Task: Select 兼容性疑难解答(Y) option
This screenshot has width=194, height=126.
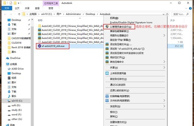Action: 119,31
